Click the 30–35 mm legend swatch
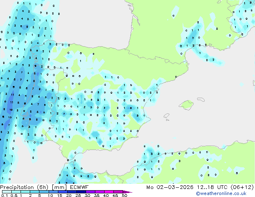255x197 pixels. [90, 192]
